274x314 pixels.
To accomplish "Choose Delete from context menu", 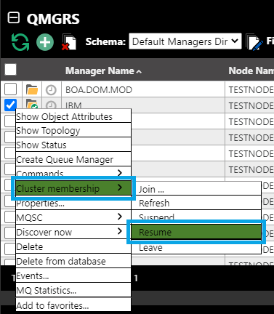I will point(73,246).
